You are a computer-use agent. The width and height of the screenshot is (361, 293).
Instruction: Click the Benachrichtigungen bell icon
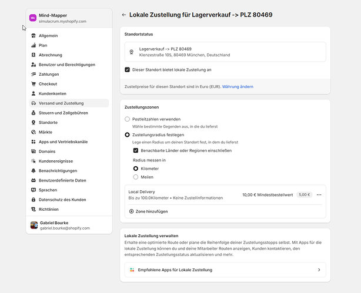(x=34, y=171)
